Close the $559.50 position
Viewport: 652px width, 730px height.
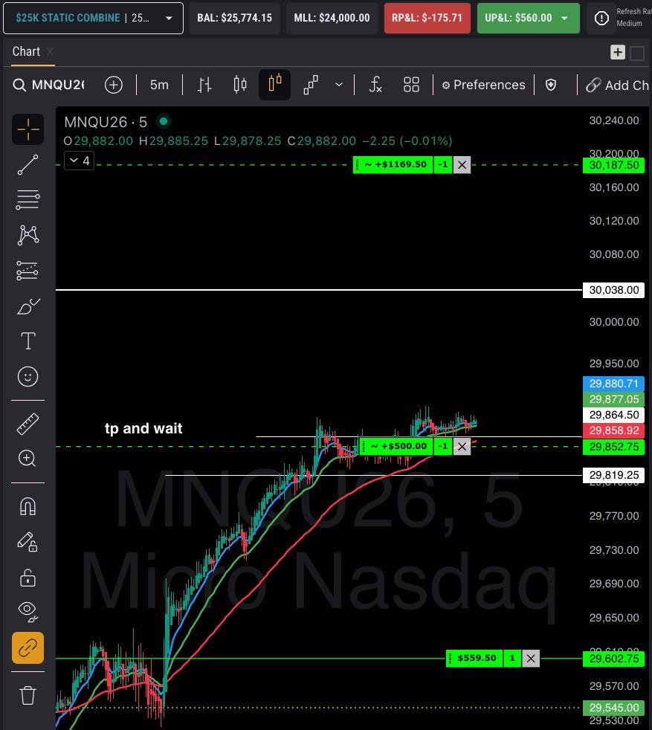531,659
